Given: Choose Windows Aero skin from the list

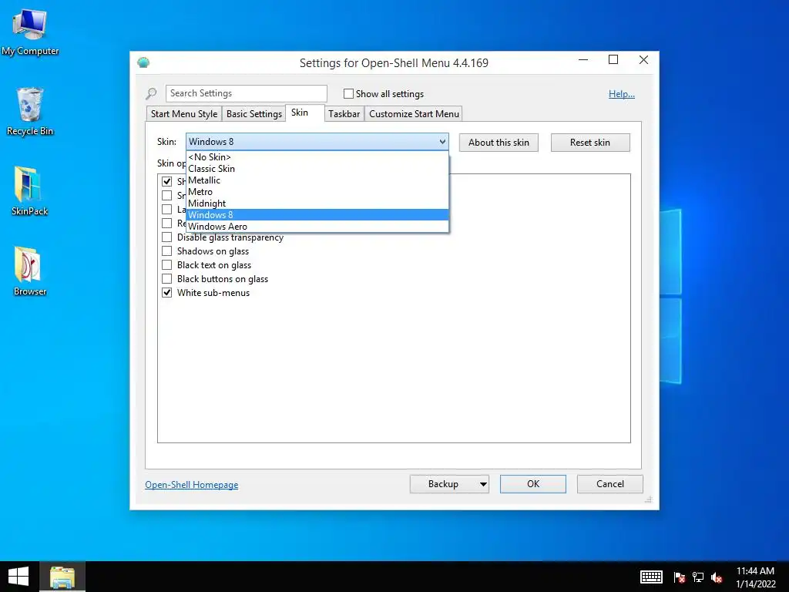Looking at the screenshot, I should tap(317, 227).
